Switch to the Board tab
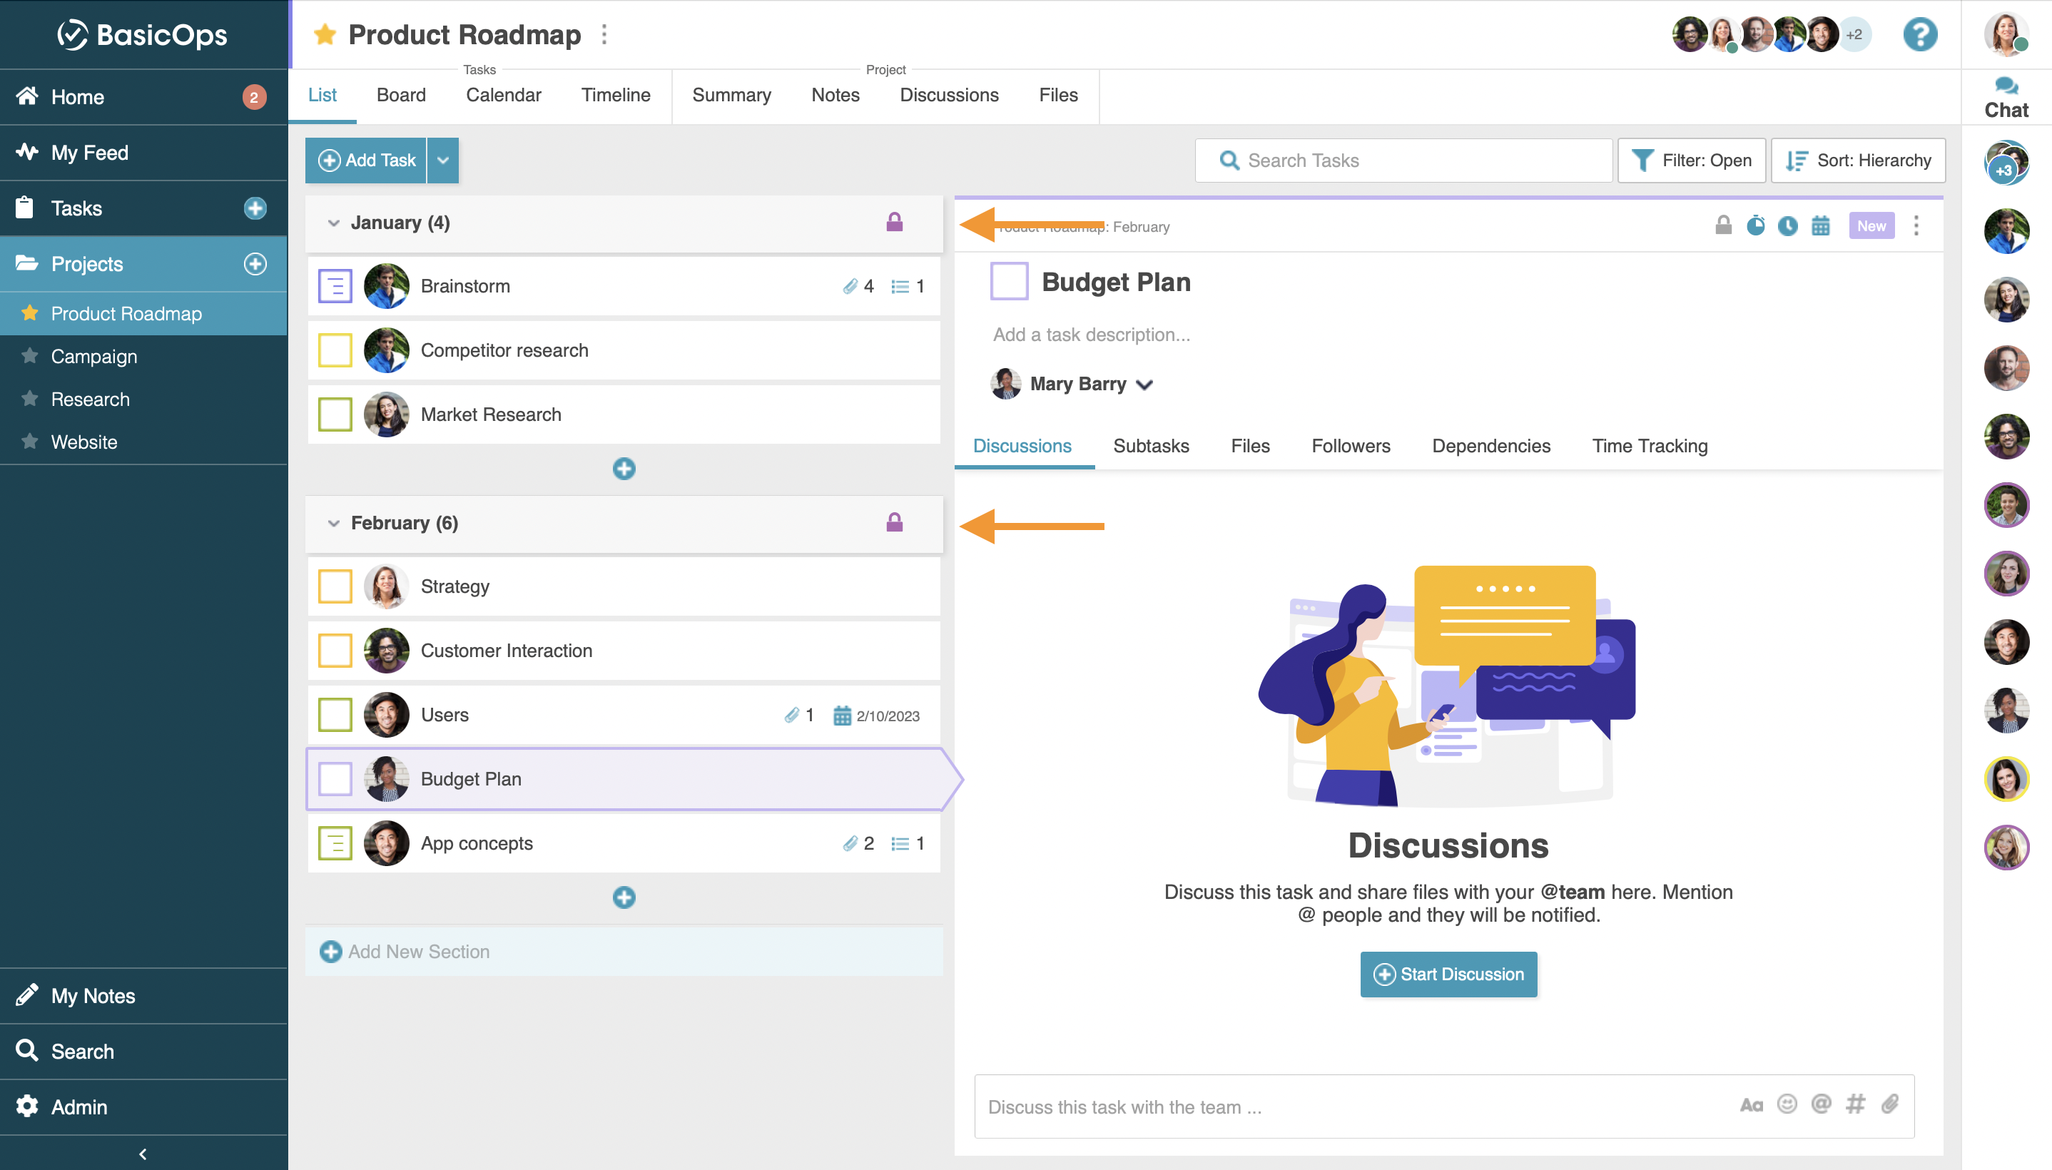This screenshot has height=1170, width=2052. click(401, 95)
